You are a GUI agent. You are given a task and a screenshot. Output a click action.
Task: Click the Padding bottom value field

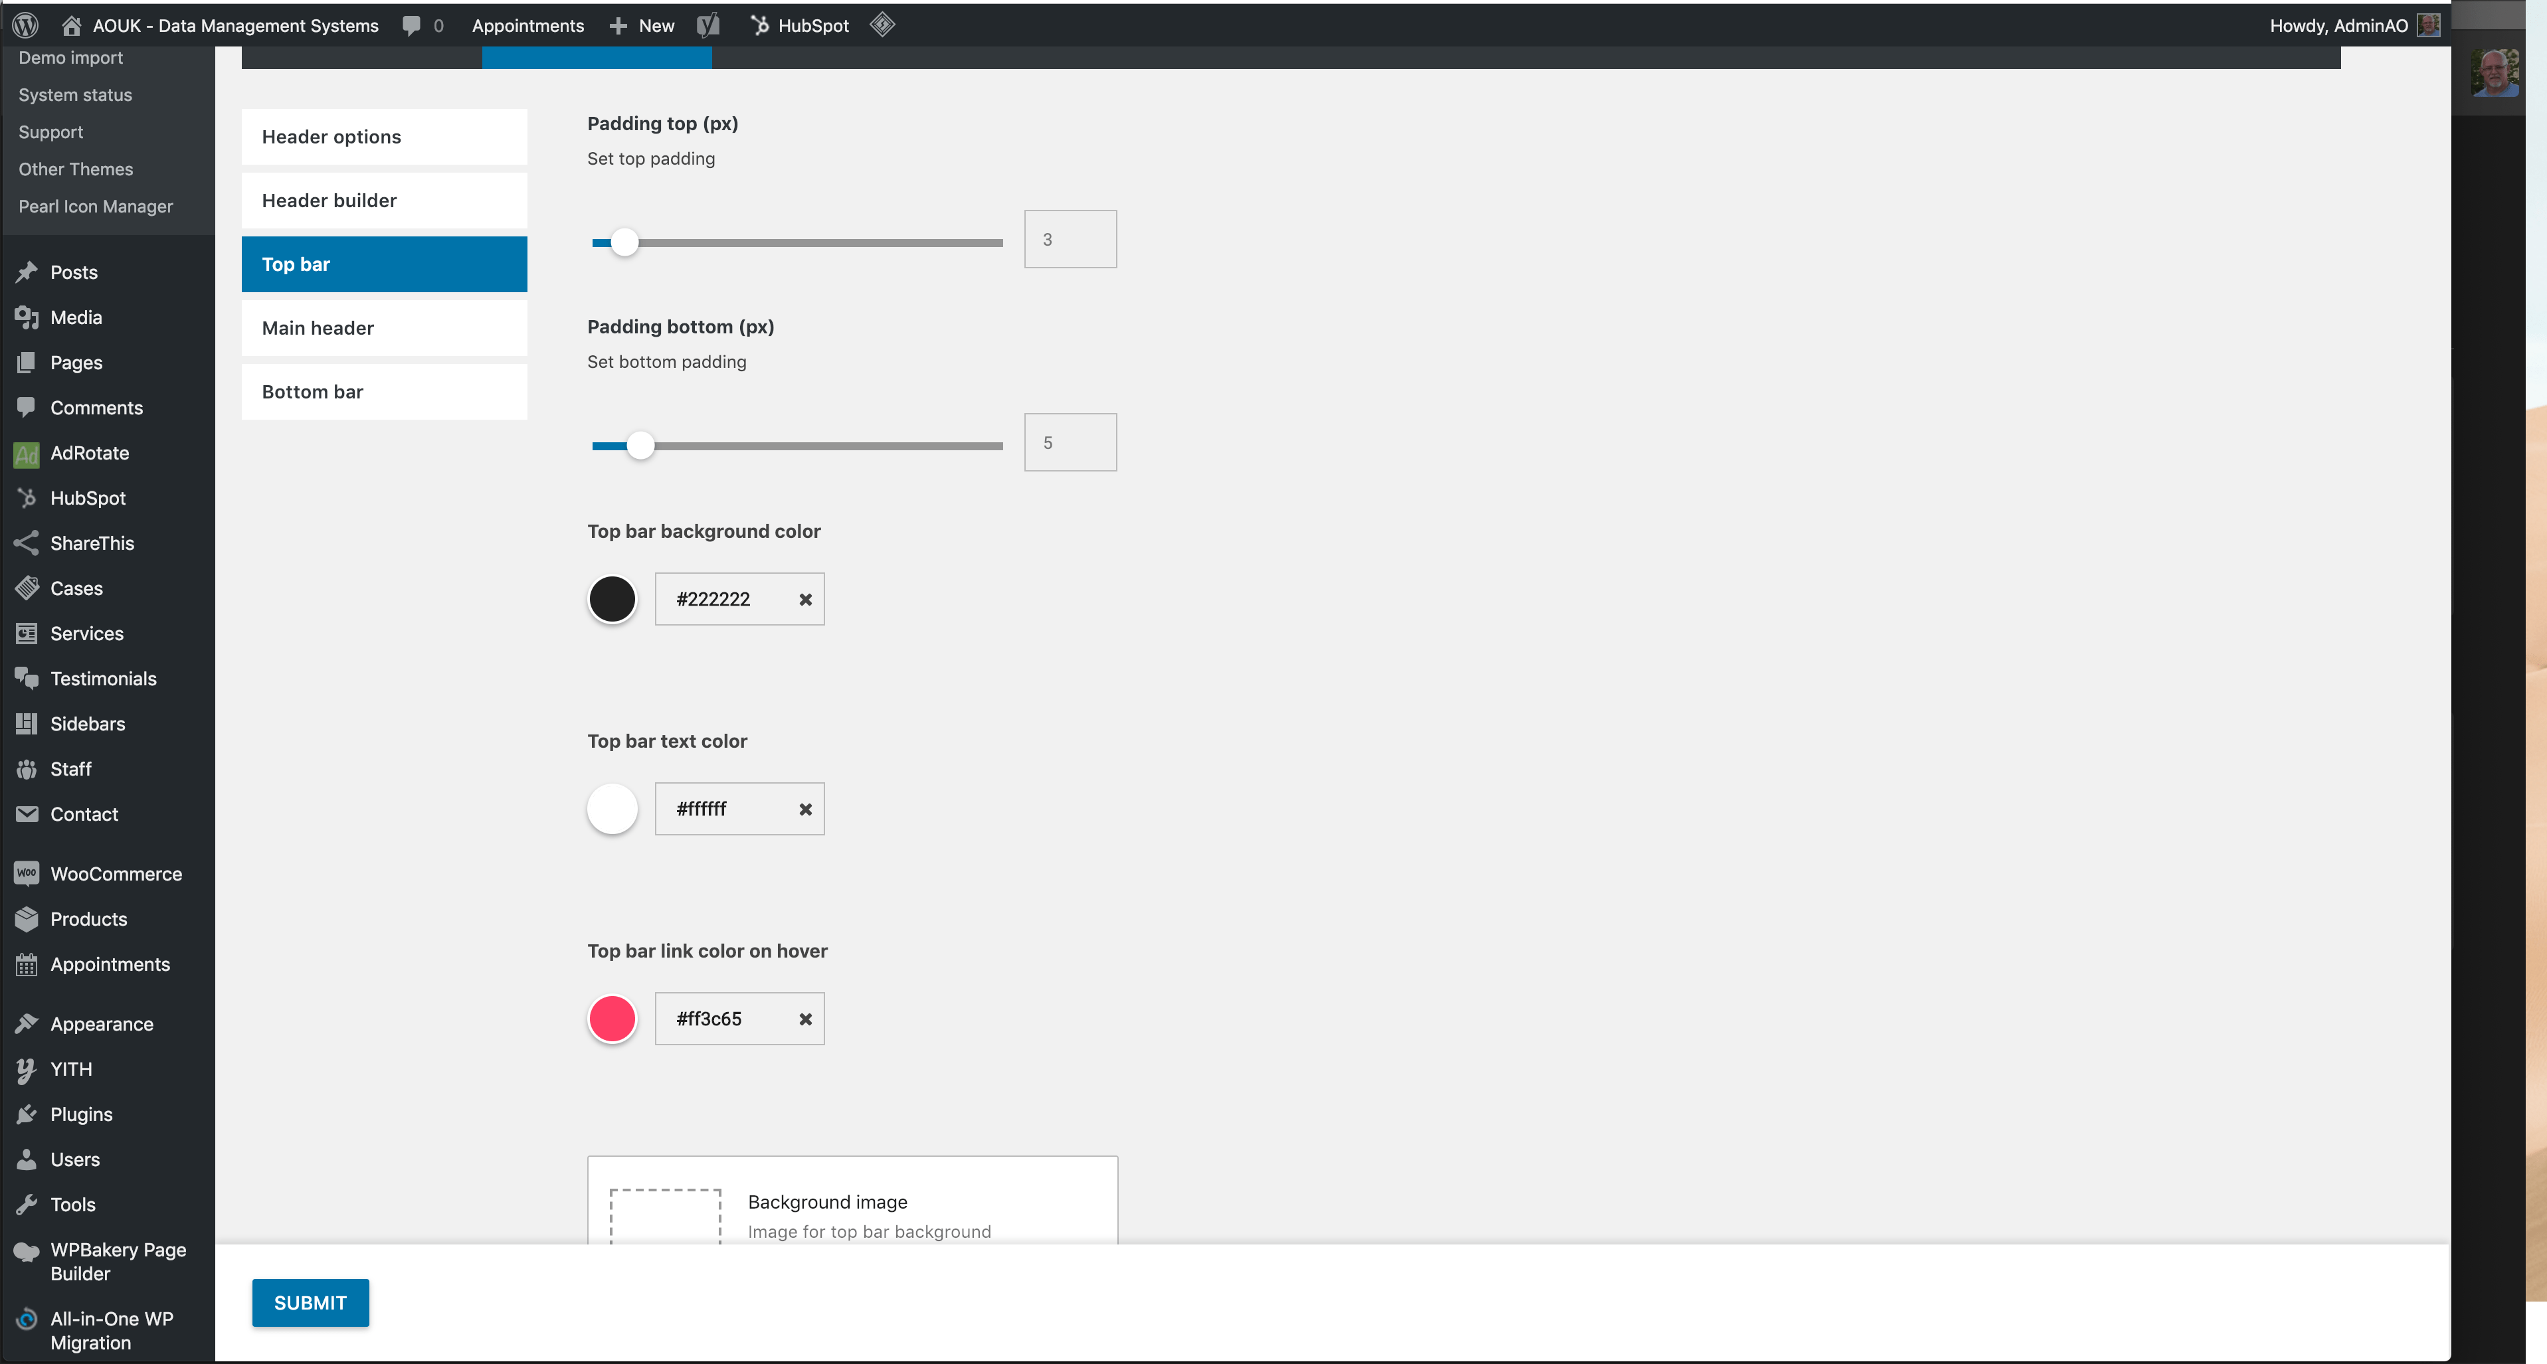pos(1070,442)
